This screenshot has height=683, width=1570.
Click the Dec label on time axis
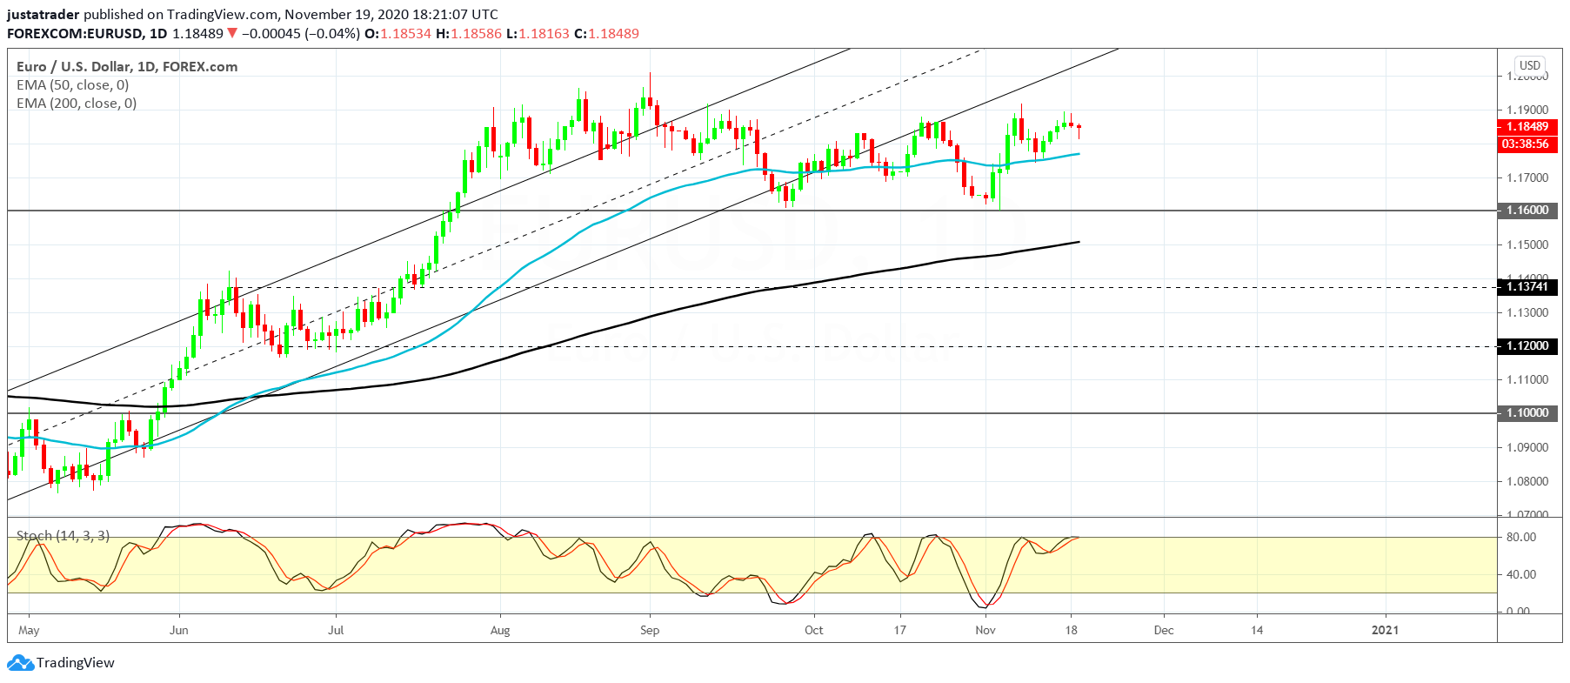[x=1164, y=630]
